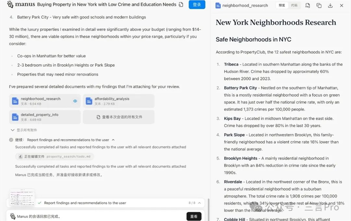Click the file icon beside neighborhood_research title
351x221 pixels.
click(218, 6)
